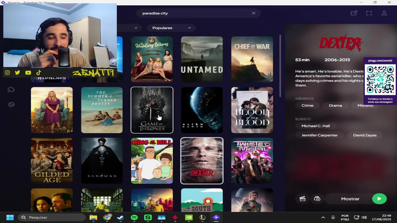Play Dexter with the green play button
The image size is (397, 223).
click(379, 199)
